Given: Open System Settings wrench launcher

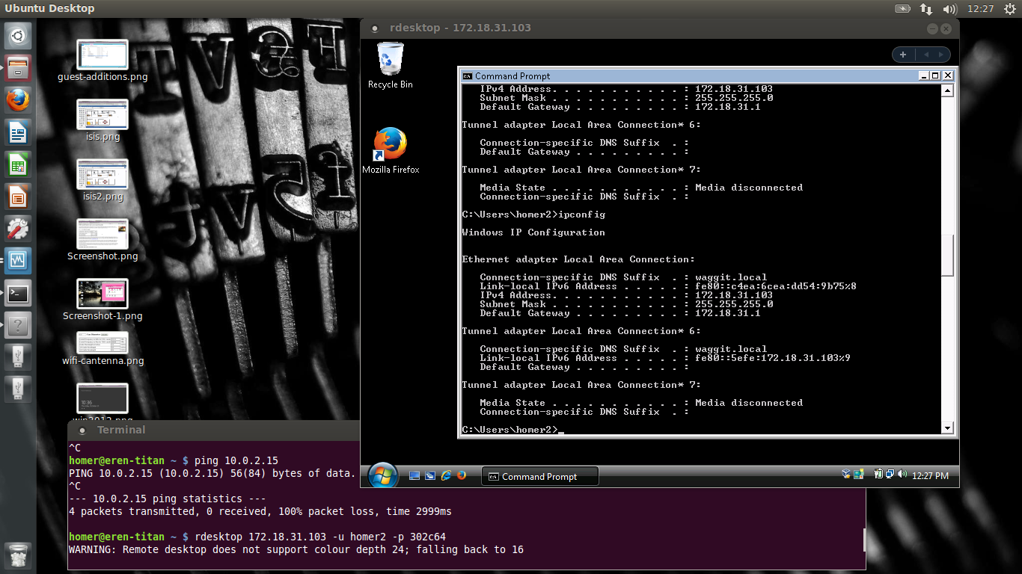Looking at the screenshot, I should [x=18, y=229].
